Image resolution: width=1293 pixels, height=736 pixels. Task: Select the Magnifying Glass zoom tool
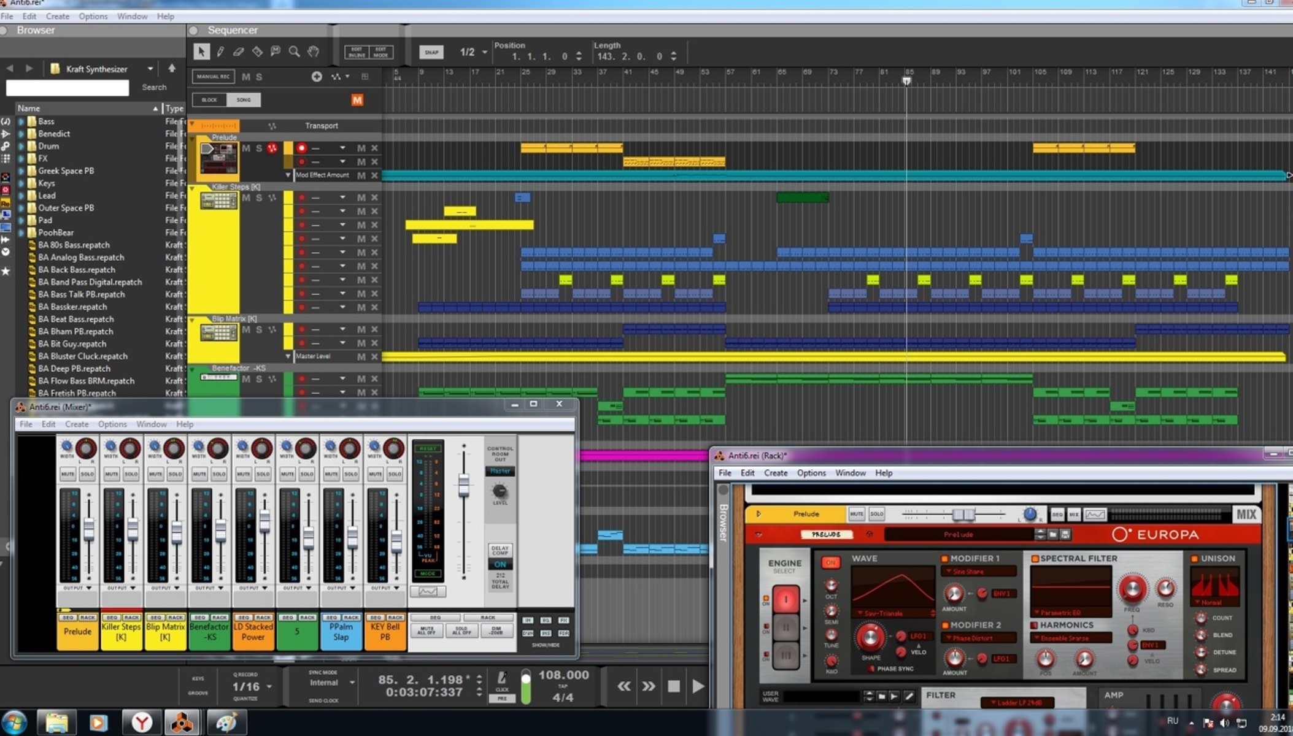pyautogui.click(x=295, y=52)
